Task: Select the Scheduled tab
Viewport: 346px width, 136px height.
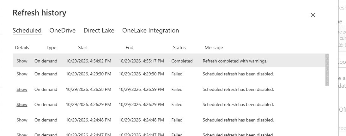Action: point(27,30)
